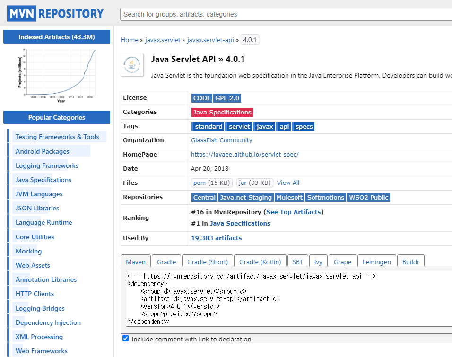Click inside the Maven dependency snippet box
This screenshot has width=452, height=357.
[289, 298]
